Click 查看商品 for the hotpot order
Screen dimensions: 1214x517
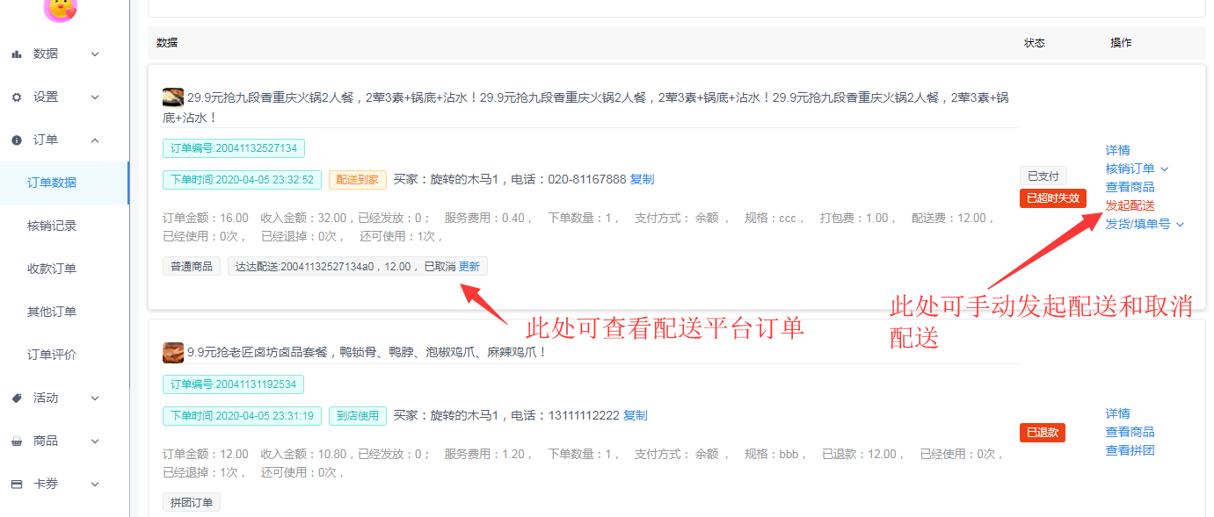(x=1130, y=188)
